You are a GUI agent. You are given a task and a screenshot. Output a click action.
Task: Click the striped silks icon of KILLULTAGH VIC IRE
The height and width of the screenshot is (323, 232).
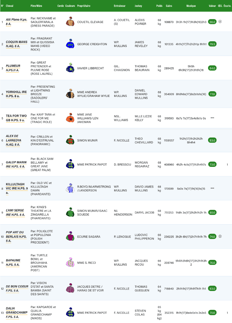click(x=70, y=189)
